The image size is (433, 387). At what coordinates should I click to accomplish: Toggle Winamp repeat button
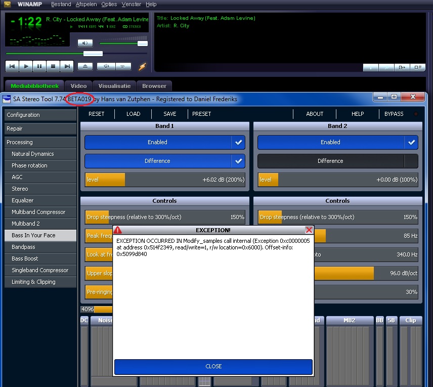tap(123, 66)
